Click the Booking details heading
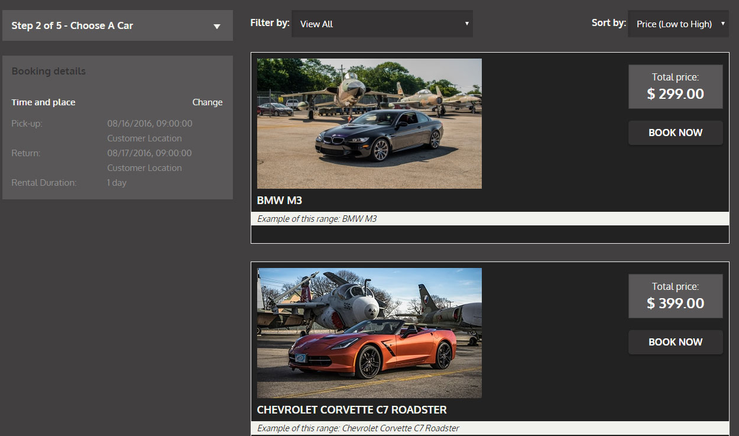Viewport: 739px width, 436px height. [48, 71]
